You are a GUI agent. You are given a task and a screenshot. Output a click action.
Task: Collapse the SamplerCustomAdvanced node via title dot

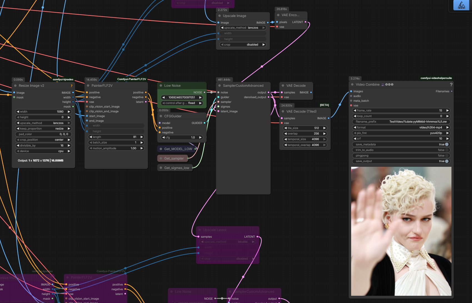219,86
